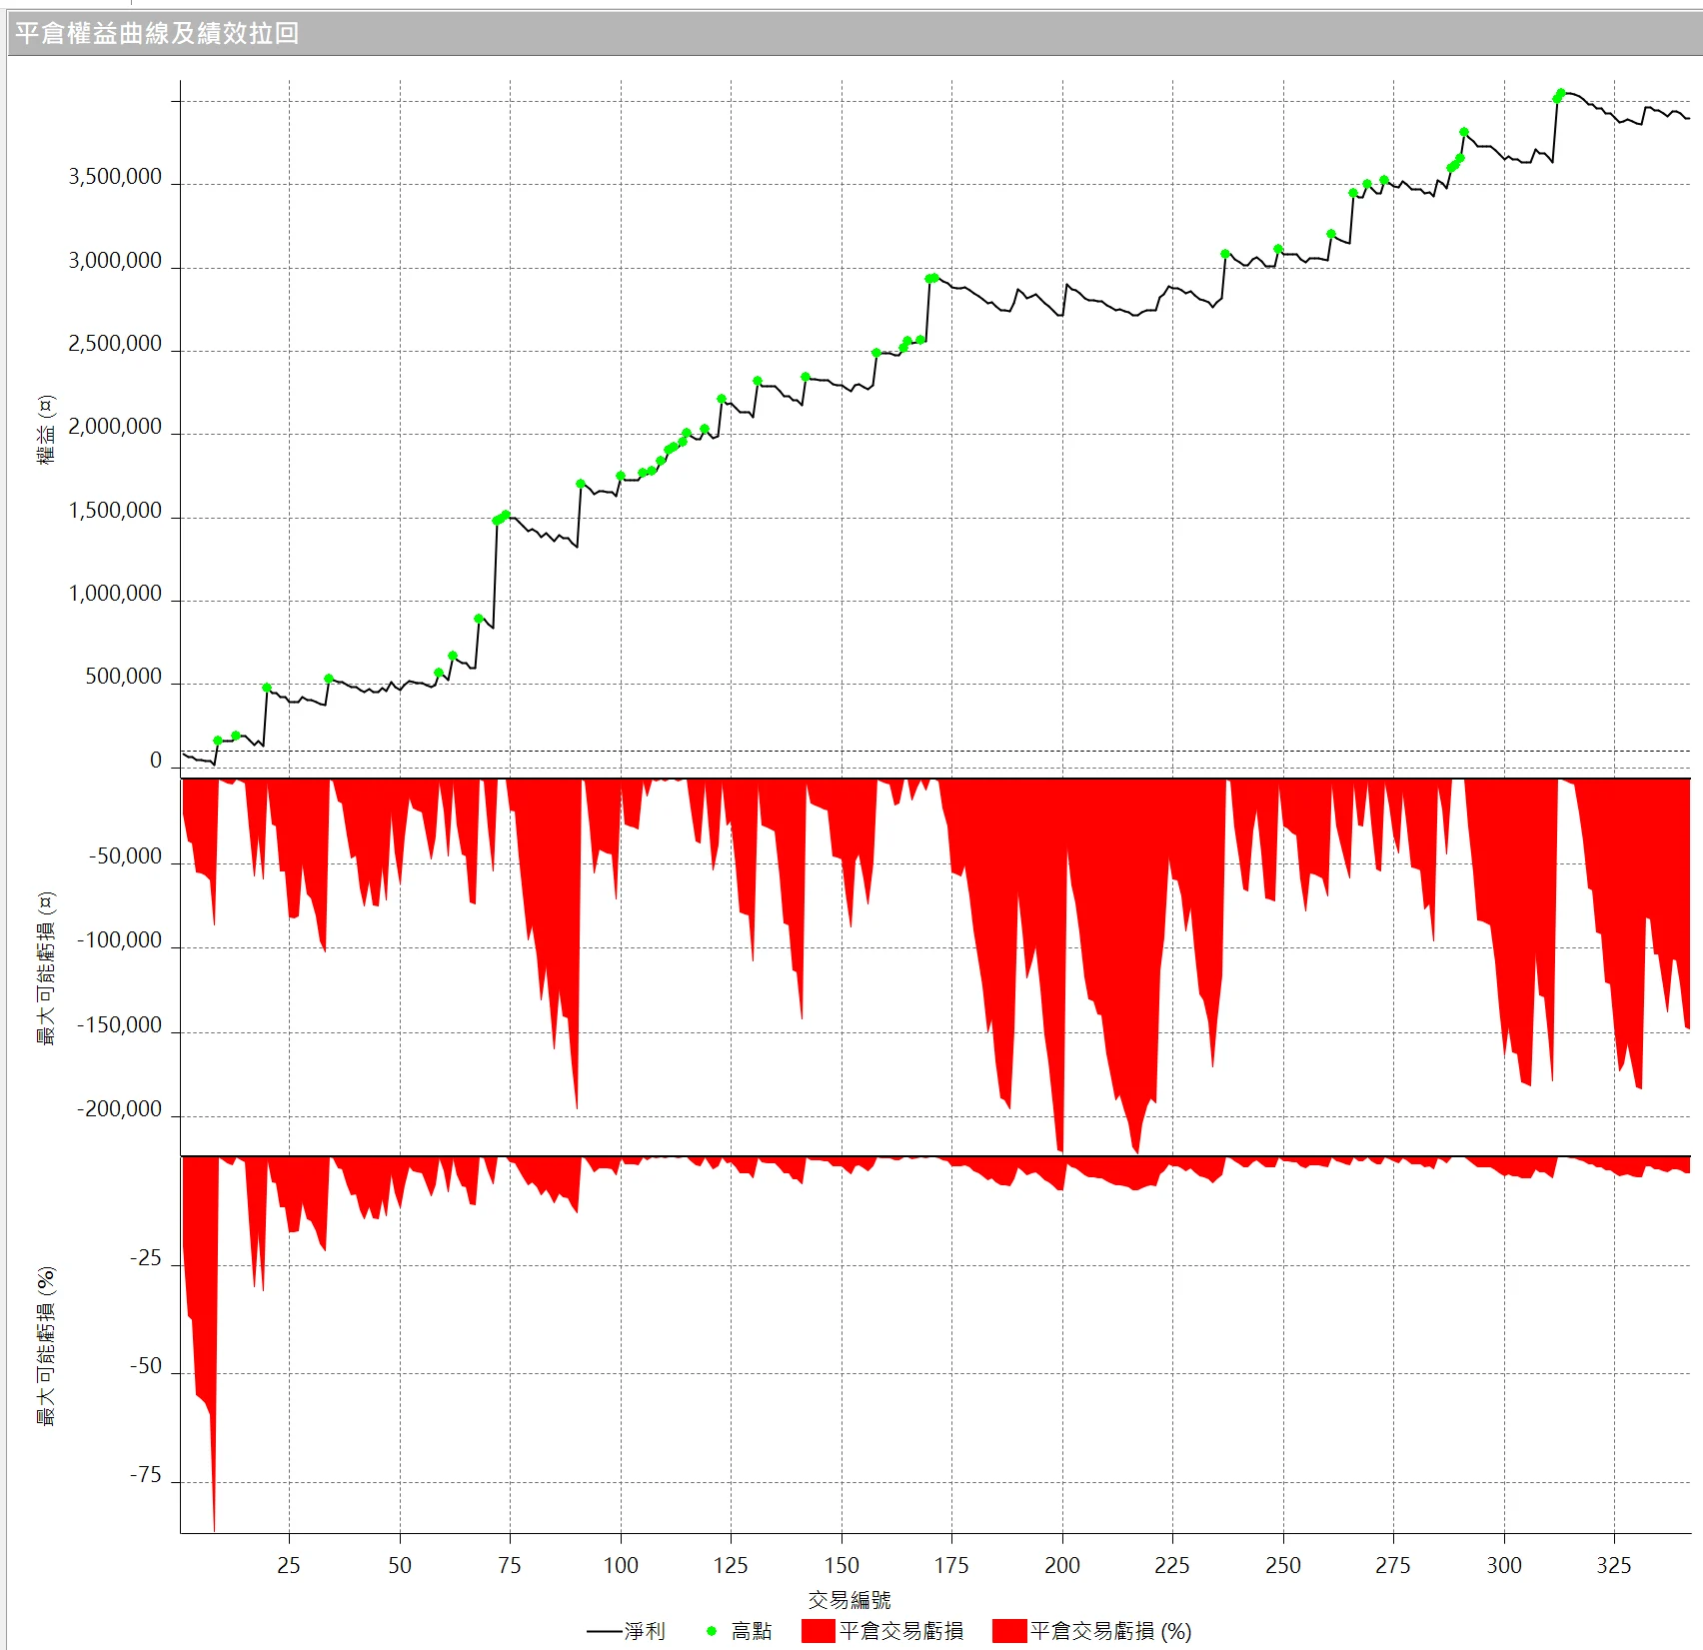Click the 3,500,000 equity axis value
This screenshot has width=1703, height=1650.
115,178
